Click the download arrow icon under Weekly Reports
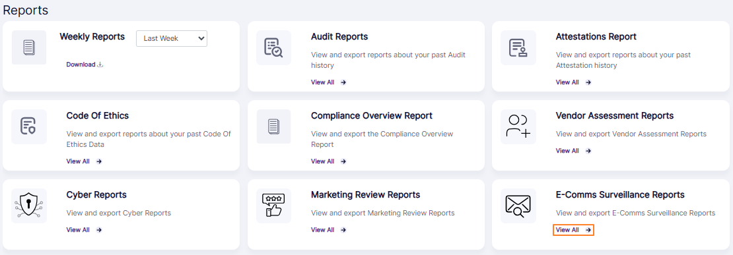 pyautogui.click(x=100, y=65)
